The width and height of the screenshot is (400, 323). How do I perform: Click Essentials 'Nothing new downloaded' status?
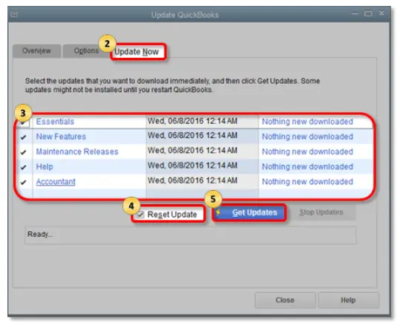pyautogui.click(x=308, y=122)
